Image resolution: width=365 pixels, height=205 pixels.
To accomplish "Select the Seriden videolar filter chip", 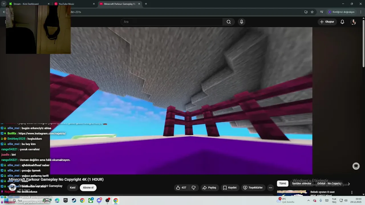I will point(302,184).
